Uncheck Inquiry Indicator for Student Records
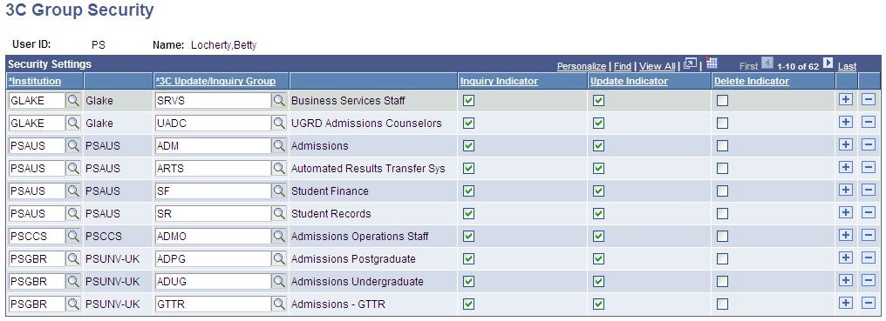 (x=468, y=214)
